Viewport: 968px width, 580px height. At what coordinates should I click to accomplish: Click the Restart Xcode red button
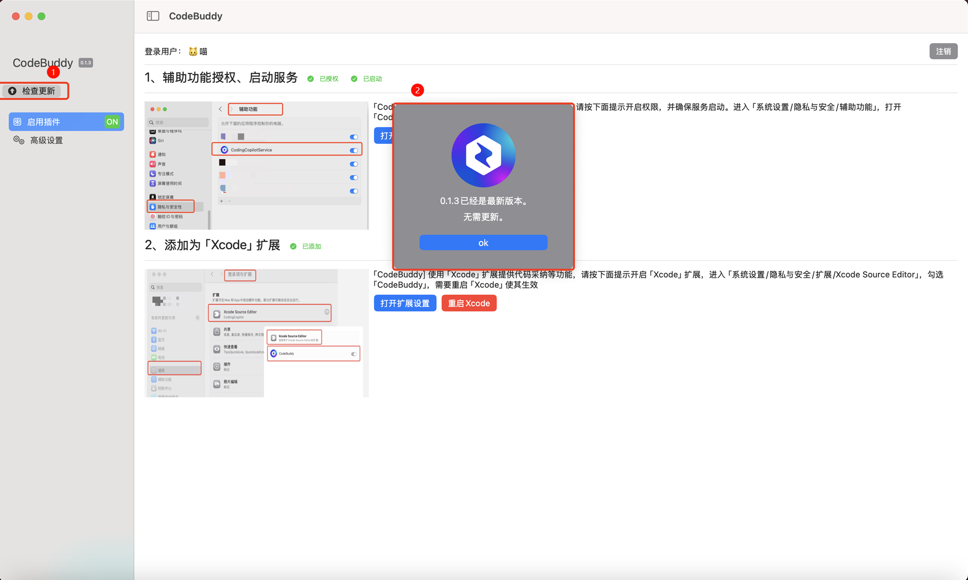pos(469,303)
